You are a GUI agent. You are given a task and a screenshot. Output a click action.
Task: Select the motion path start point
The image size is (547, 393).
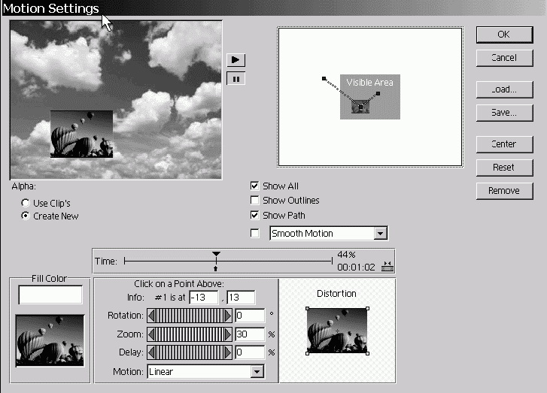point(324,78)
